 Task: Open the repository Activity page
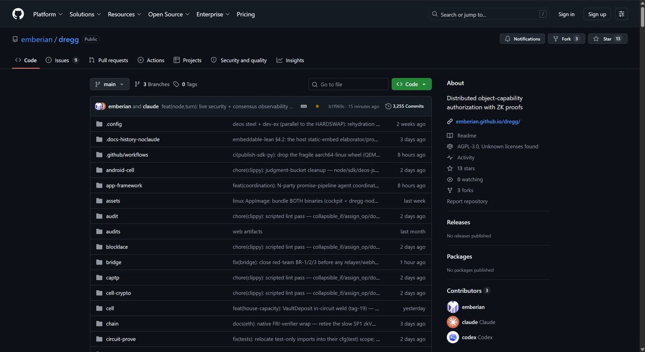[461, 158]
